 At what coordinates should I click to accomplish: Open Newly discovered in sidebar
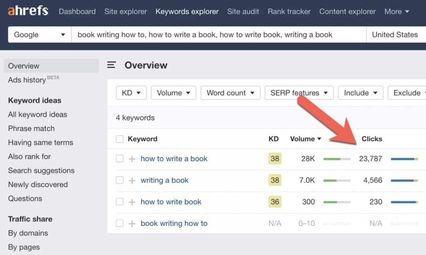38,184
